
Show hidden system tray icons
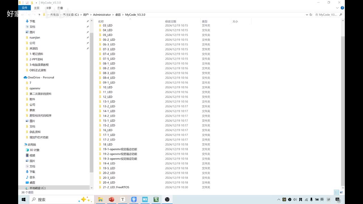point(279,199)
